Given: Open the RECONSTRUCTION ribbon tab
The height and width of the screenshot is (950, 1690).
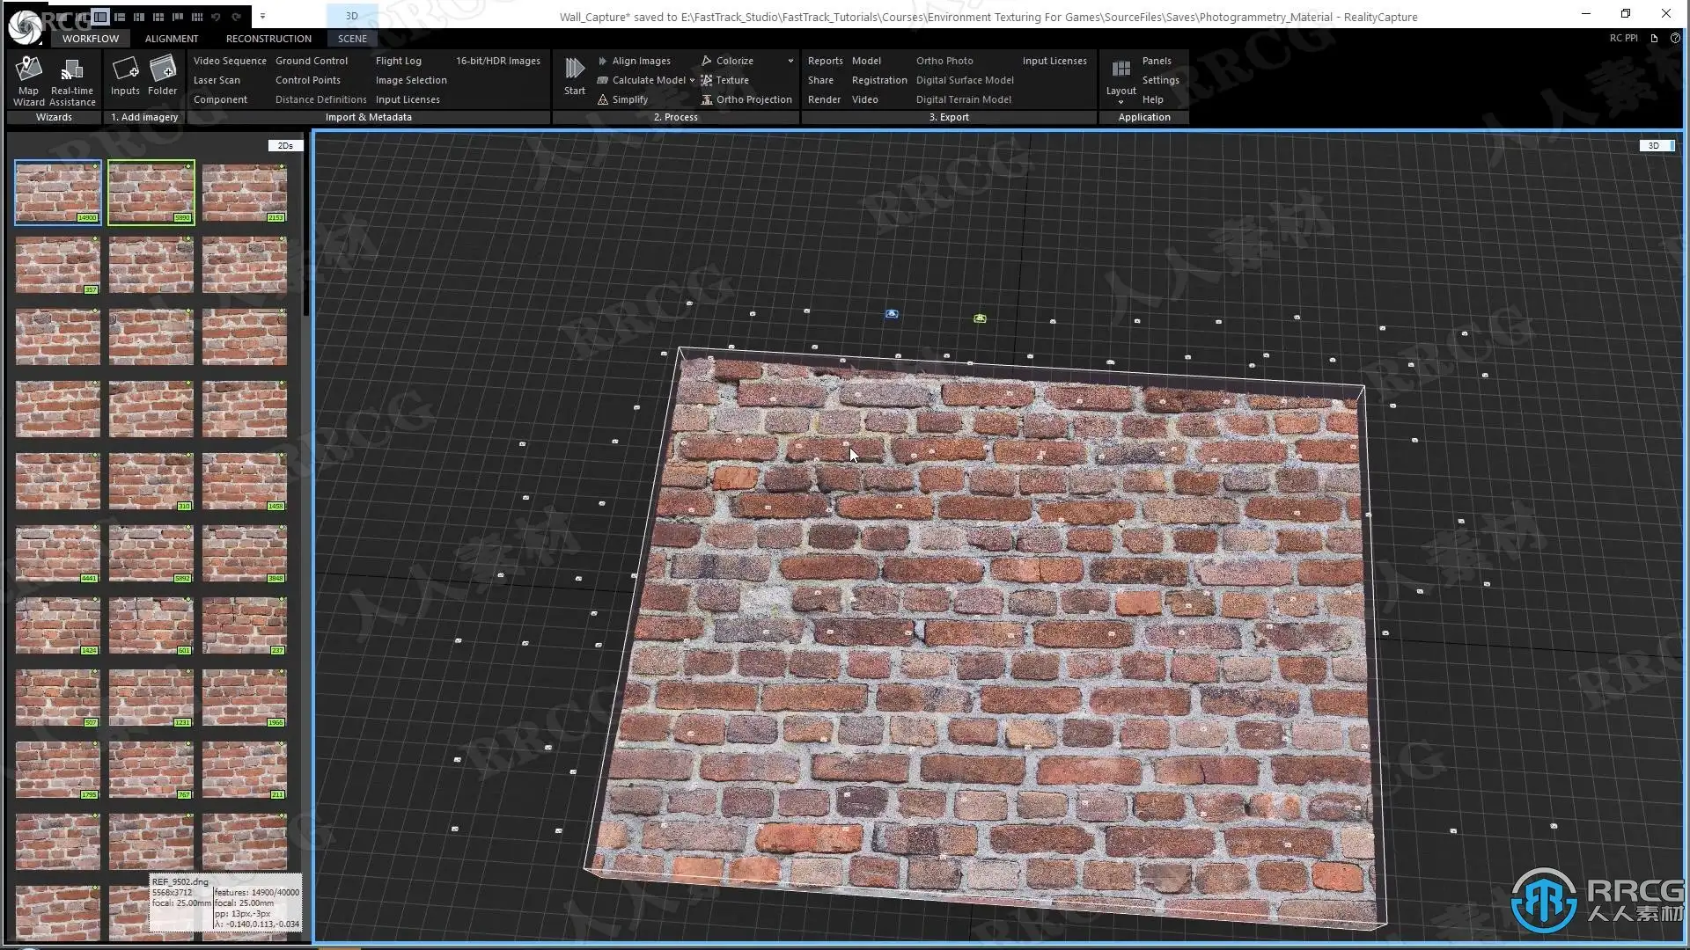Looking at the screenshot, I should pyautogui.click(x=268, y=39).
